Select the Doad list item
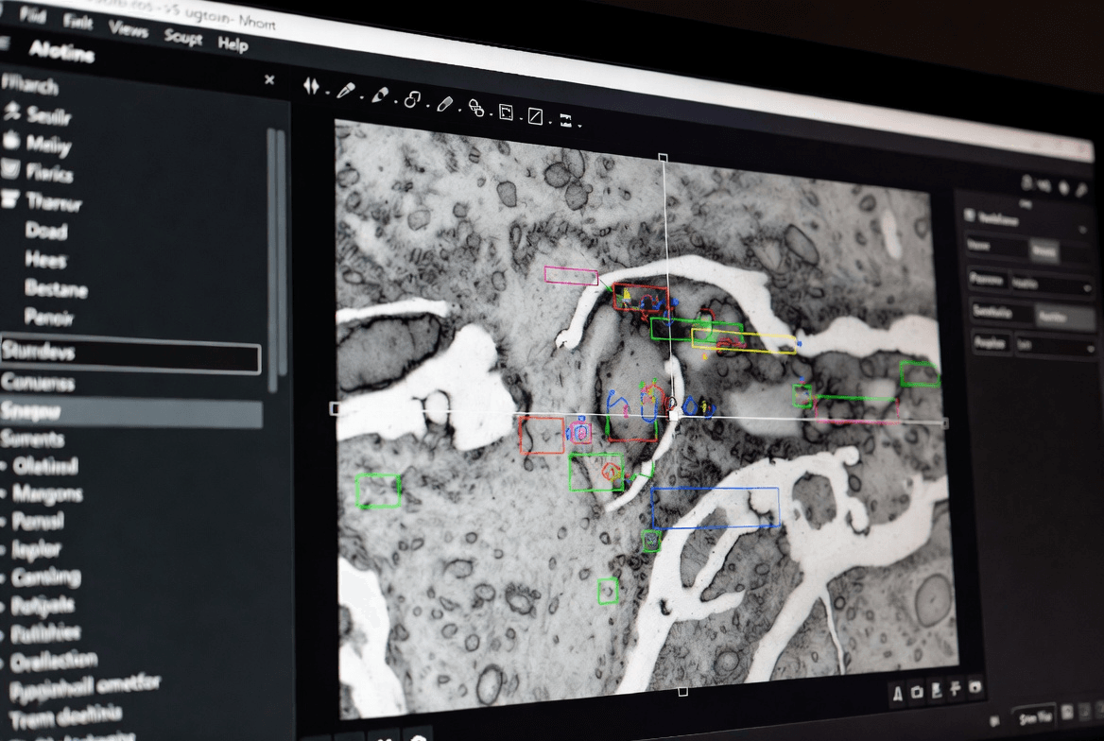The image size is (1104, 741). click(45, 231)
